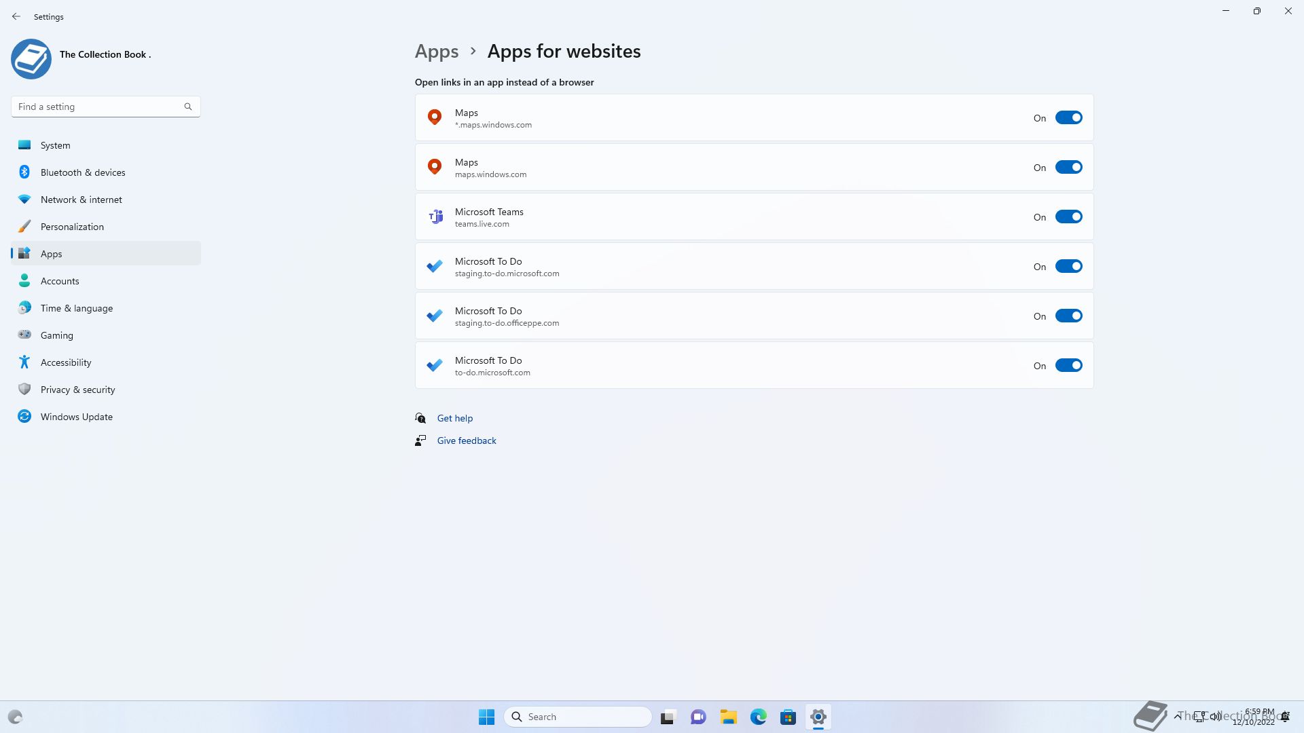Click the Maps pin icon for *.maps.windows.com
The image size is (1304, 733).
pos(435,117)
